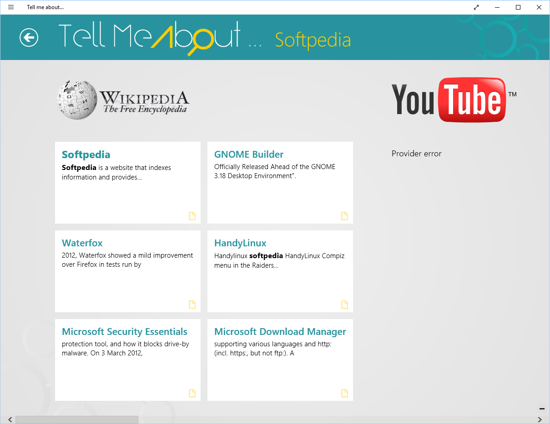Click the 'protection tool, and how it blocks' snippet
This screenshot has width=550, height=424.
(x=126, y=349)
